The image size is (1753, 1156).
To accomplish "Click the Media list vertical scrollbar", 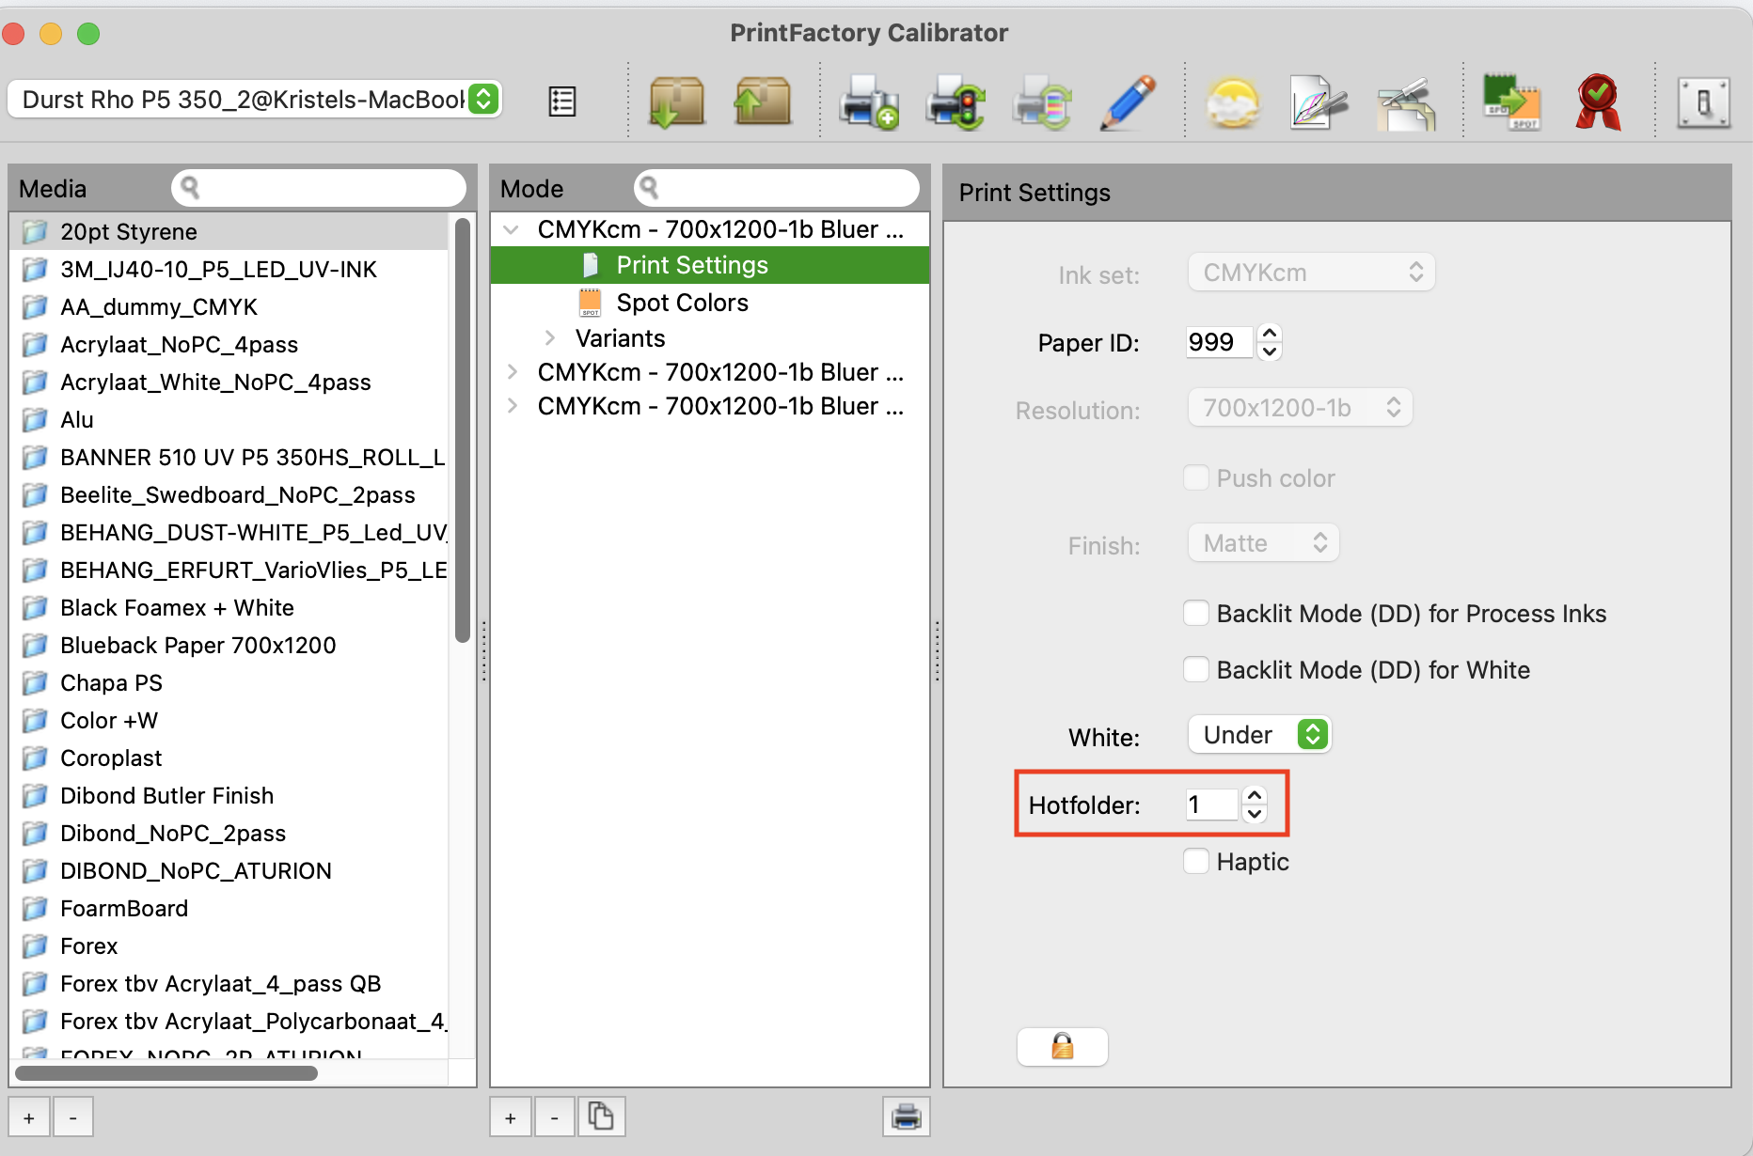I will tap(462, 430).
